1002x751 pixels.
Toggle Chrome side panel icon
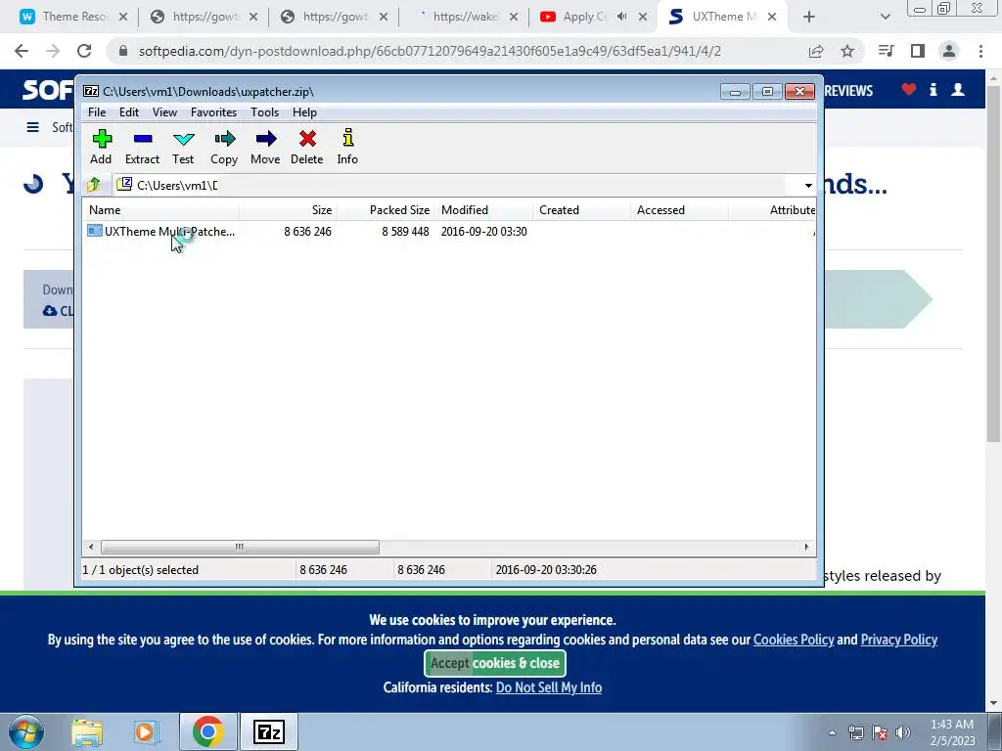click(x=918, y=51)
